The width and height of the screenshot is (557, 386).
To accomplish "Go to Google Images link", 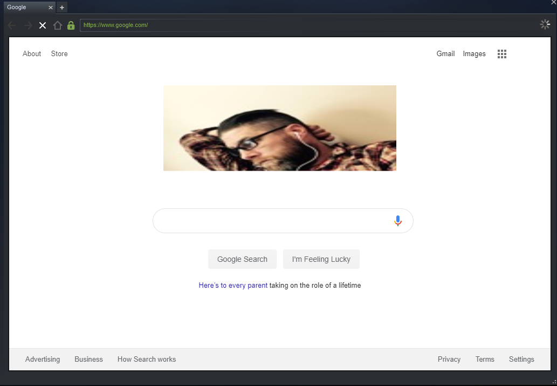I will [474, 54].
